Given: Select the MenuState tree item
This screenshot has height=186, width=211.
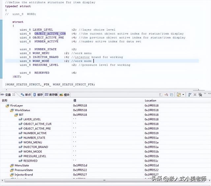Looking at the screenshot, I should [22, 166].
